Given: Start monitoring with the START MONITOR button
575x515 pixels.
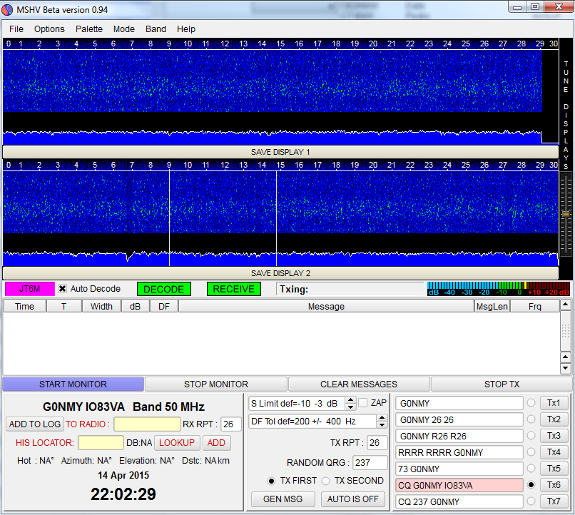Looking at the screenshot, I should (x=73, y=384).
